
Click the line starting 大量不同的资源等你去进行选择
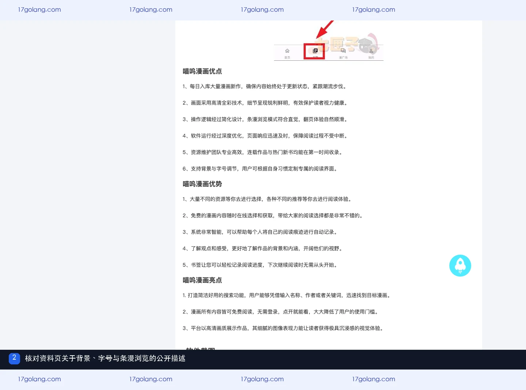(268, 199)
